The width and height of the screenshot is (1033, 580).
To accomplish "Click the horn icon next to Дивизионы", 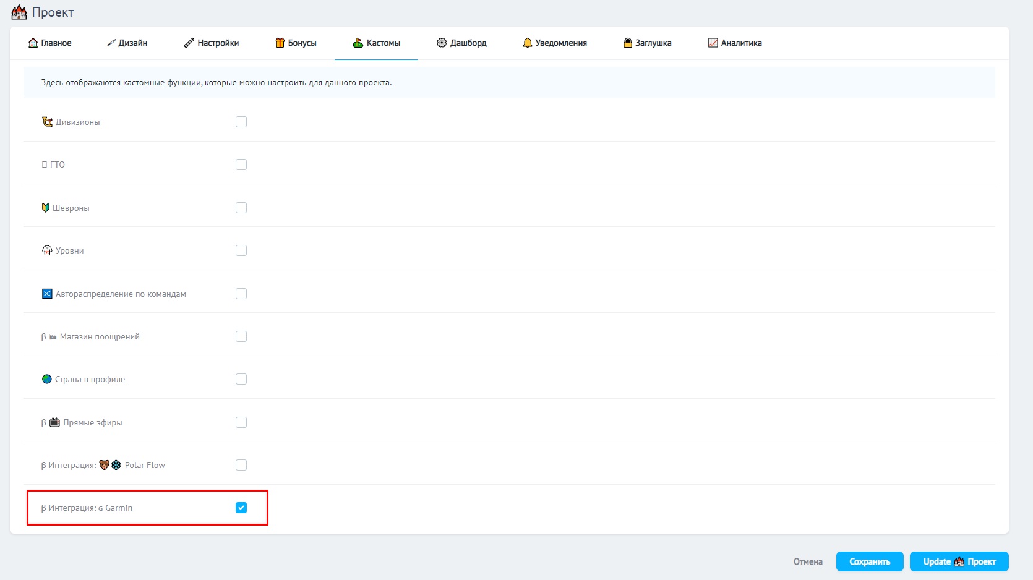I will (x=47, y=122).
